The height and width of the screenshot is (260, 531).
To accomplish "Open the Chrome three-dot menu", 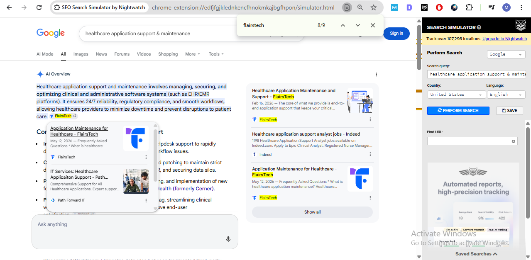I will (521, 7).
